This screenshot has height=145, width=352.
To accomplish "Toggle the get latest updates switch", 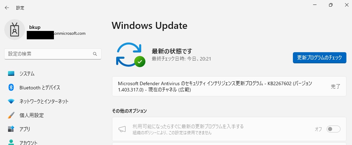I will (333, 129).
